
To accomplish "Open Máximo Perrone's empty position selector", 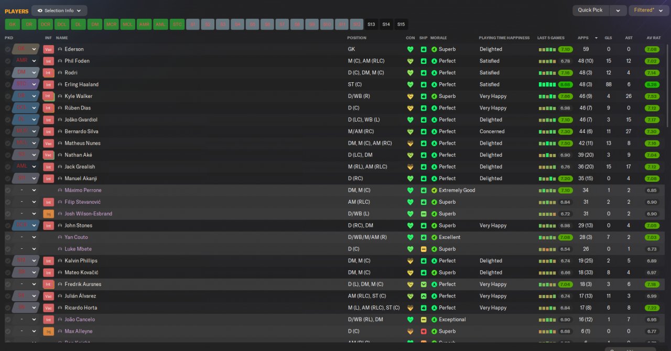I will (26, 190).
